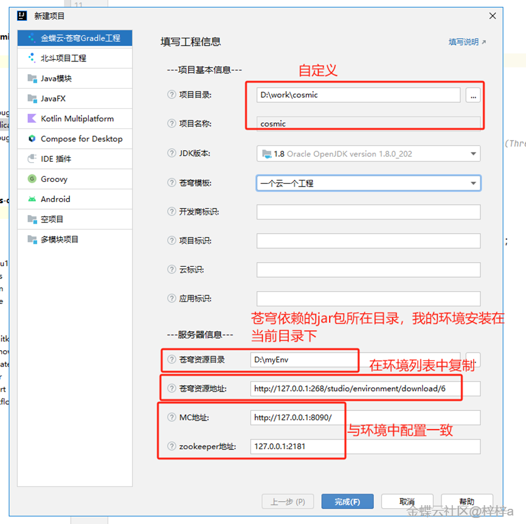This screenshot has width=526, height=524.
Task: Click the Java模块 folder icon
Action: 32,78
